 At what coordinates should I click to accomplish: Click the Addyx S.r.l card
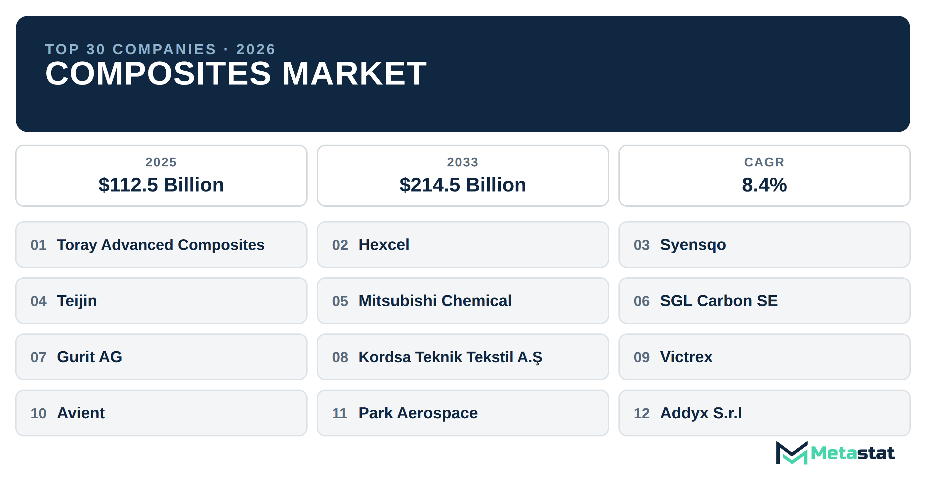[x=764, y=413]
